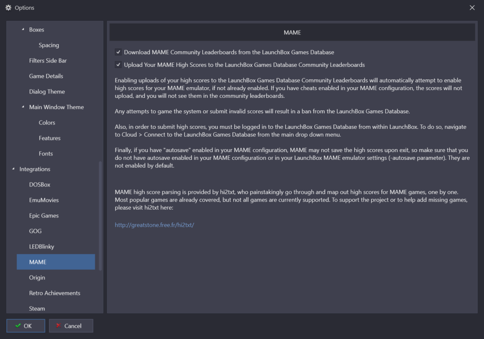Click the Options gear icon in title bar

pos(8,8)
